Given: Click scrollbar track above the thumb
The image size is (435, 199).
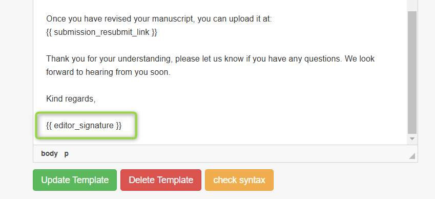Looking at the screenshot, I should pos(412,5).
